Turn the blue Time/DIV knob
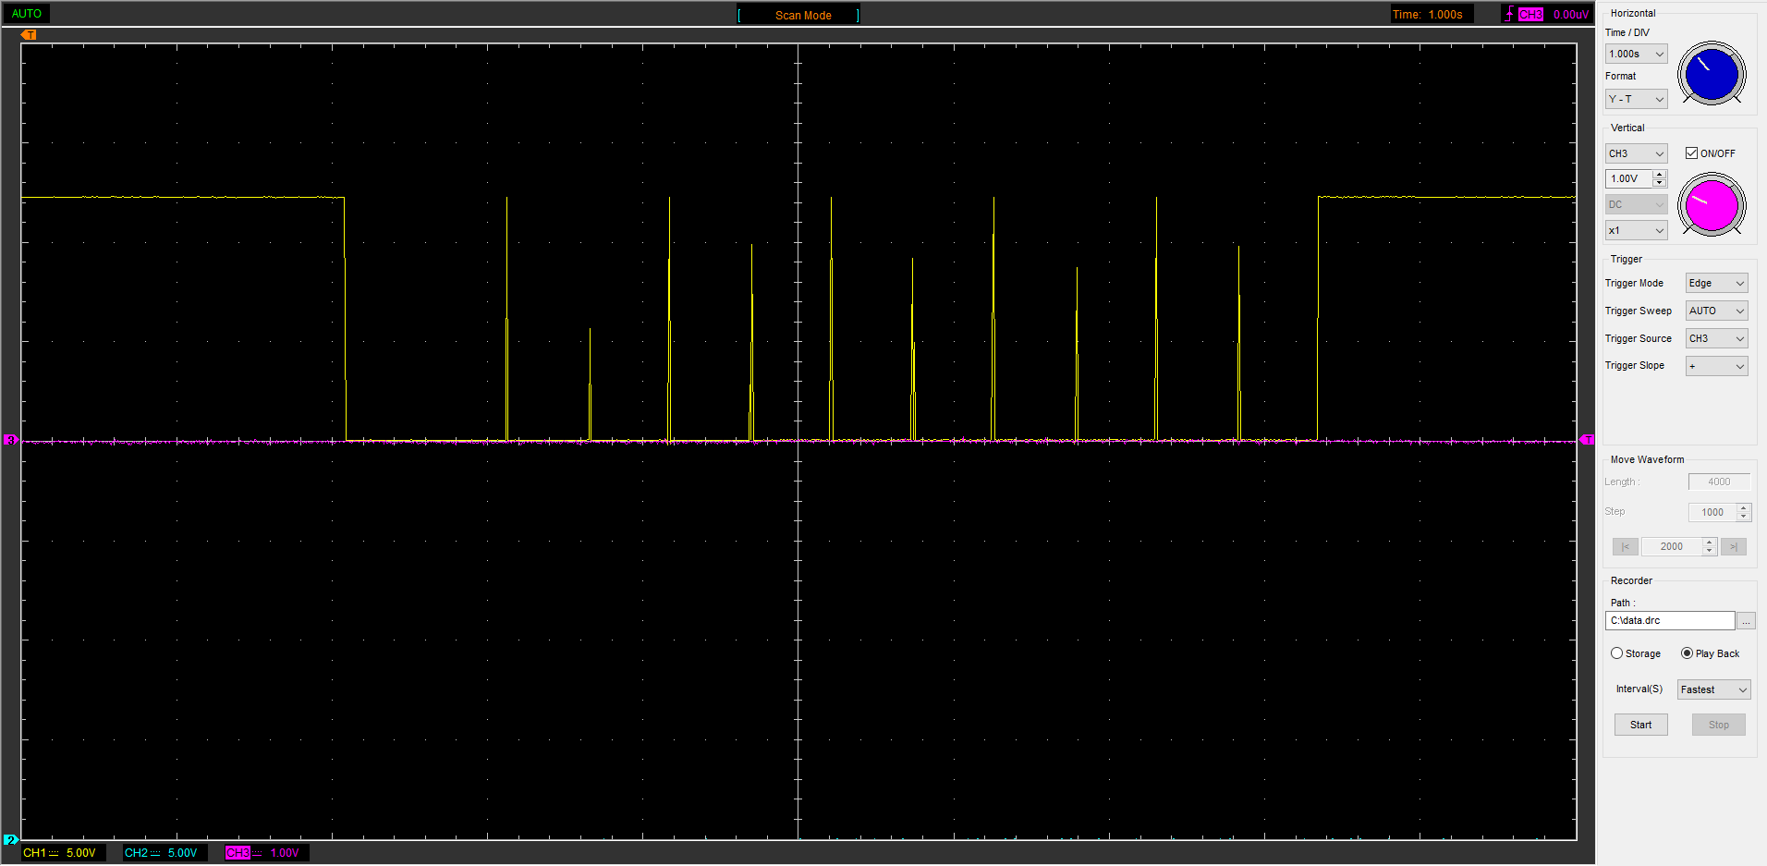1767x866 pixels. pyautogui.click(x=1711, y=74)
